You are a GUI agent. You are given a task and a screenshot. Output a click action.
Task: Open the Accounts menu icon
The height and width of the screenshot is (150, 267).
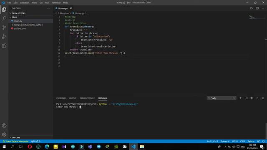tap(4, 125)
